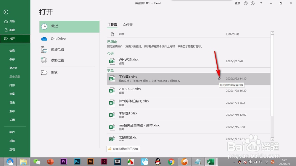Show hidden tray icons arrow

[x=234, y=162]
